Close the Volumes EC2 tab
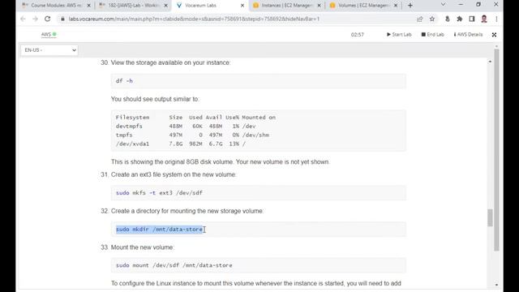 [x=396, y=6]
